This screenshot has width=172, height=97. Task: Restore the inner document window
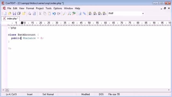[165, 8]
